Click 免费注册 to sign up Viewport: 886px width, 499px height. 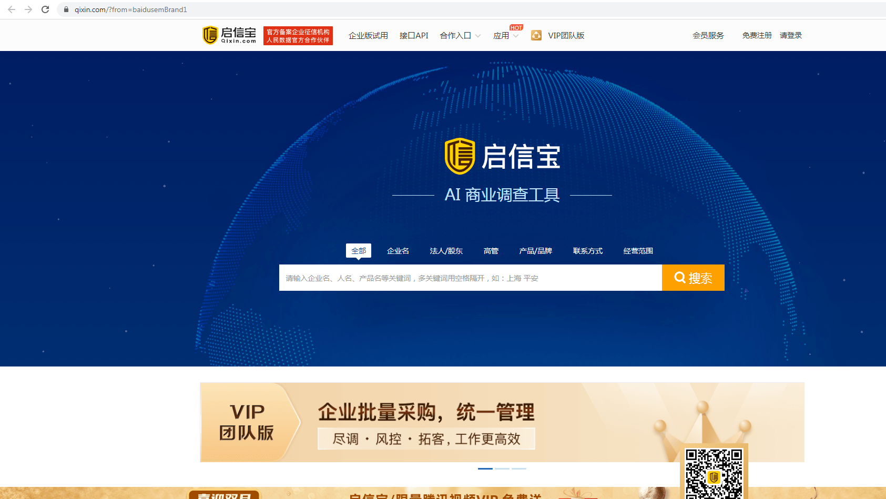[x=757, y=35]
